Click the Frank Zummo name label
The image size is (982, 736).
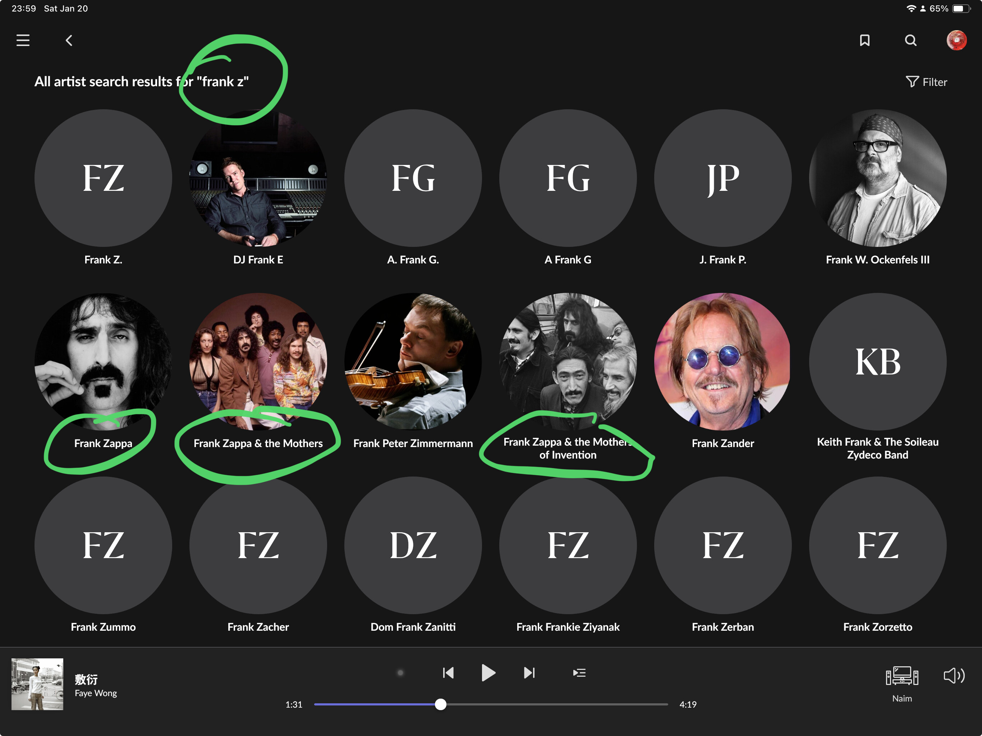point(104,627)
